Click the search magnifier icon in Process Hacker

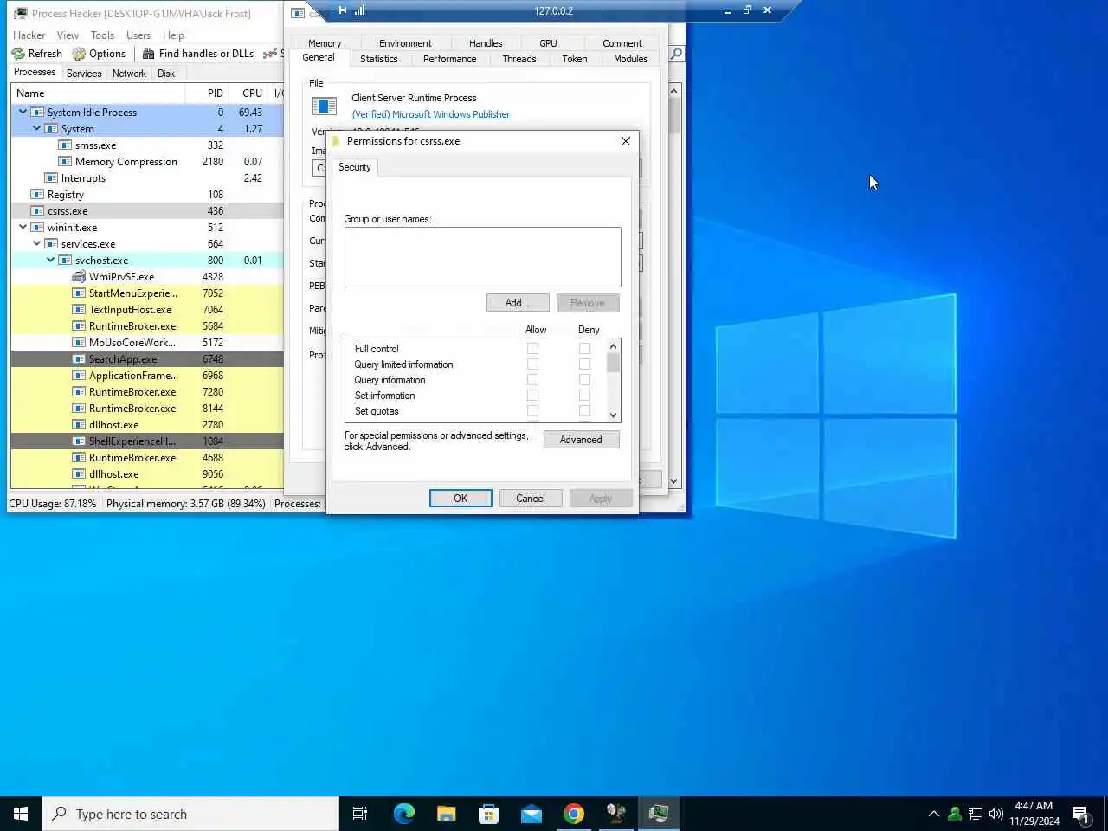[676, 54]
